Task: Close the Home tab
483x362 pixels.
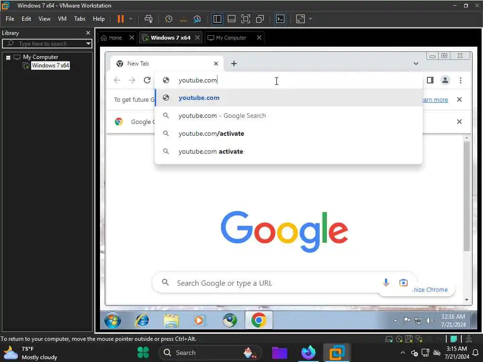Action: [x=132, y=38]
